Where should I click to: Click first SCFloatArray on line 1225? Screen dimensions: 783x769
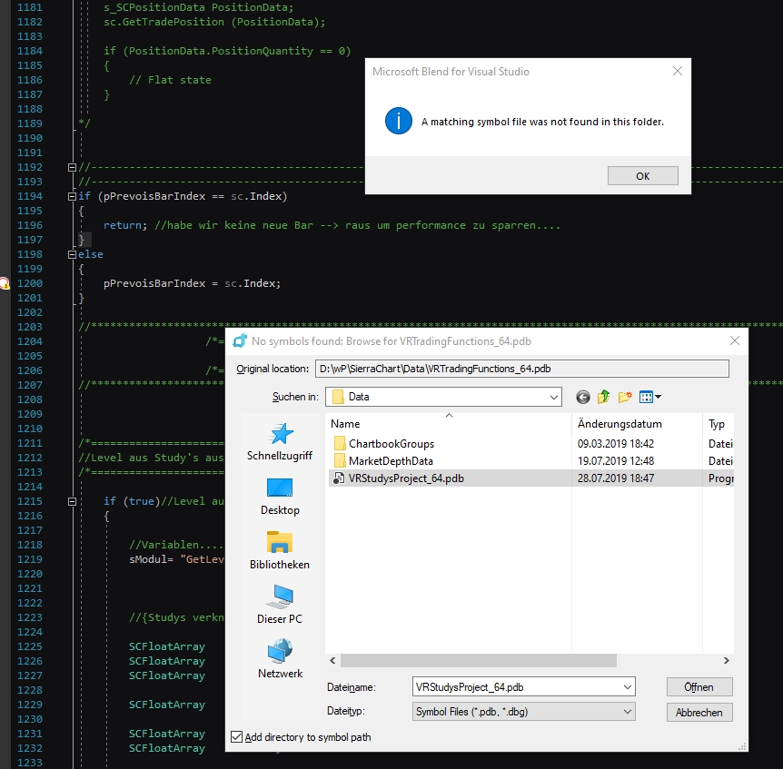pos(167,646)
